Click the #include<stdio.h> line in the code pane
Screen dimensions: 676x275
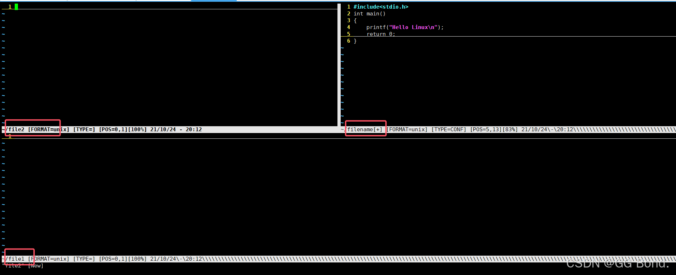[x=381, y=7]
